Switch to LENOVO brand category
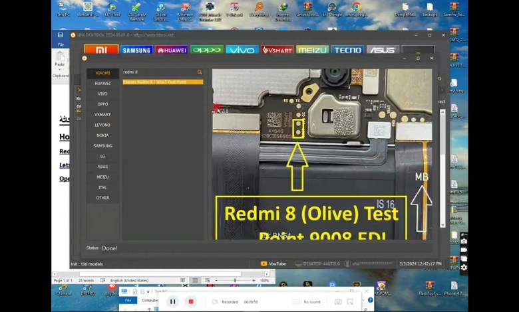The height and width of the screenshot is (312, 519). pyautogui.click(x=102, y=125)
